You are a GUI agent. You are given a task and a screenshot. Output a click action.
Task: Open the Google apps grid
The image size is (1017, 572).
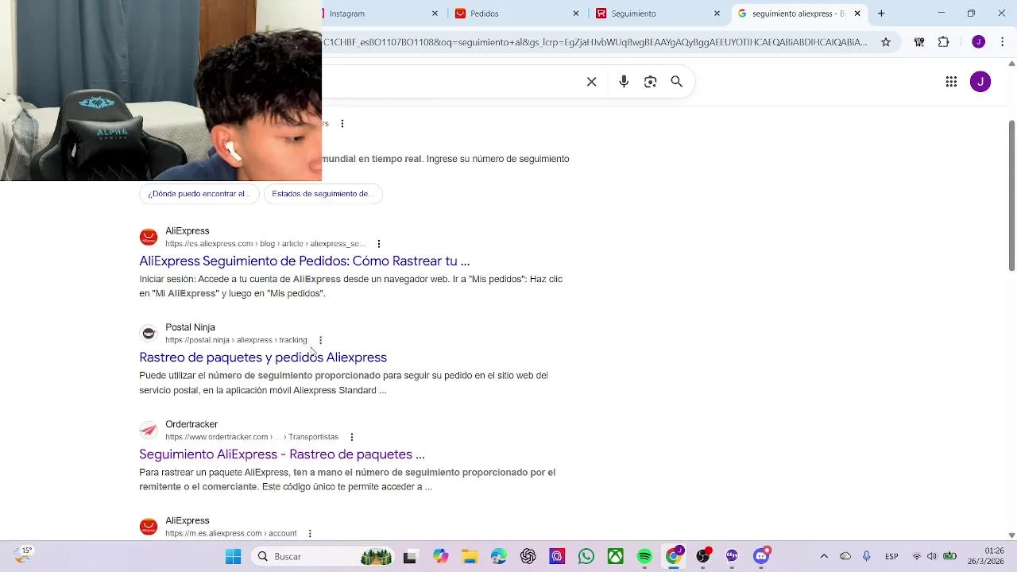tap(951, 82)
